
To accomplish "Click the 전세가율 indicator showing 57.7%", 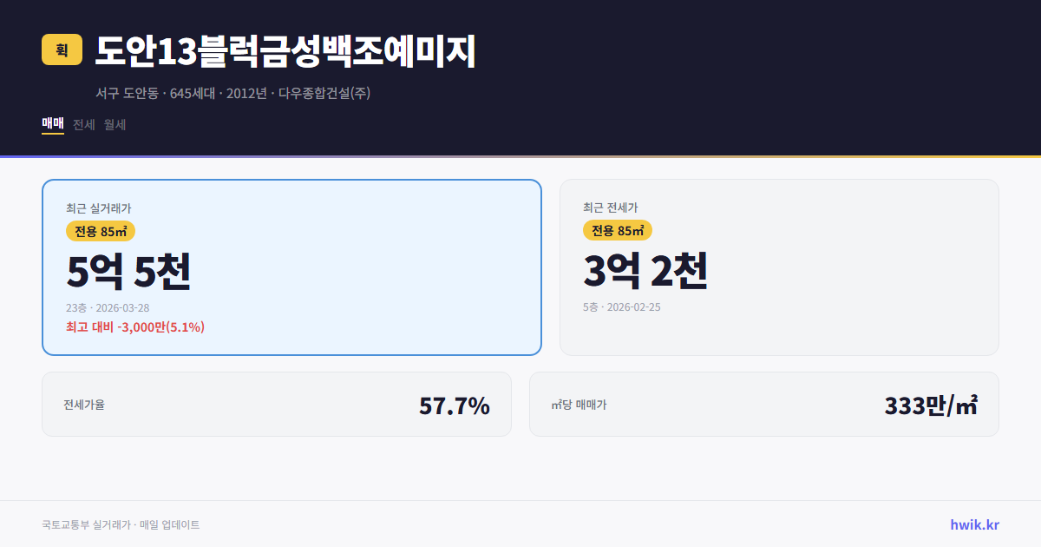I will (276, 404).
